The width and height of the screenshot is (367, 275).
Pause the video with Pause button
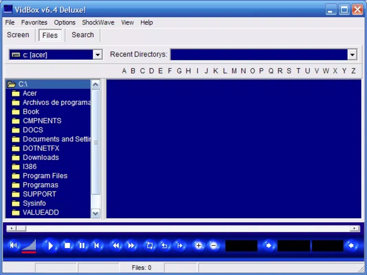pos(82,245)
